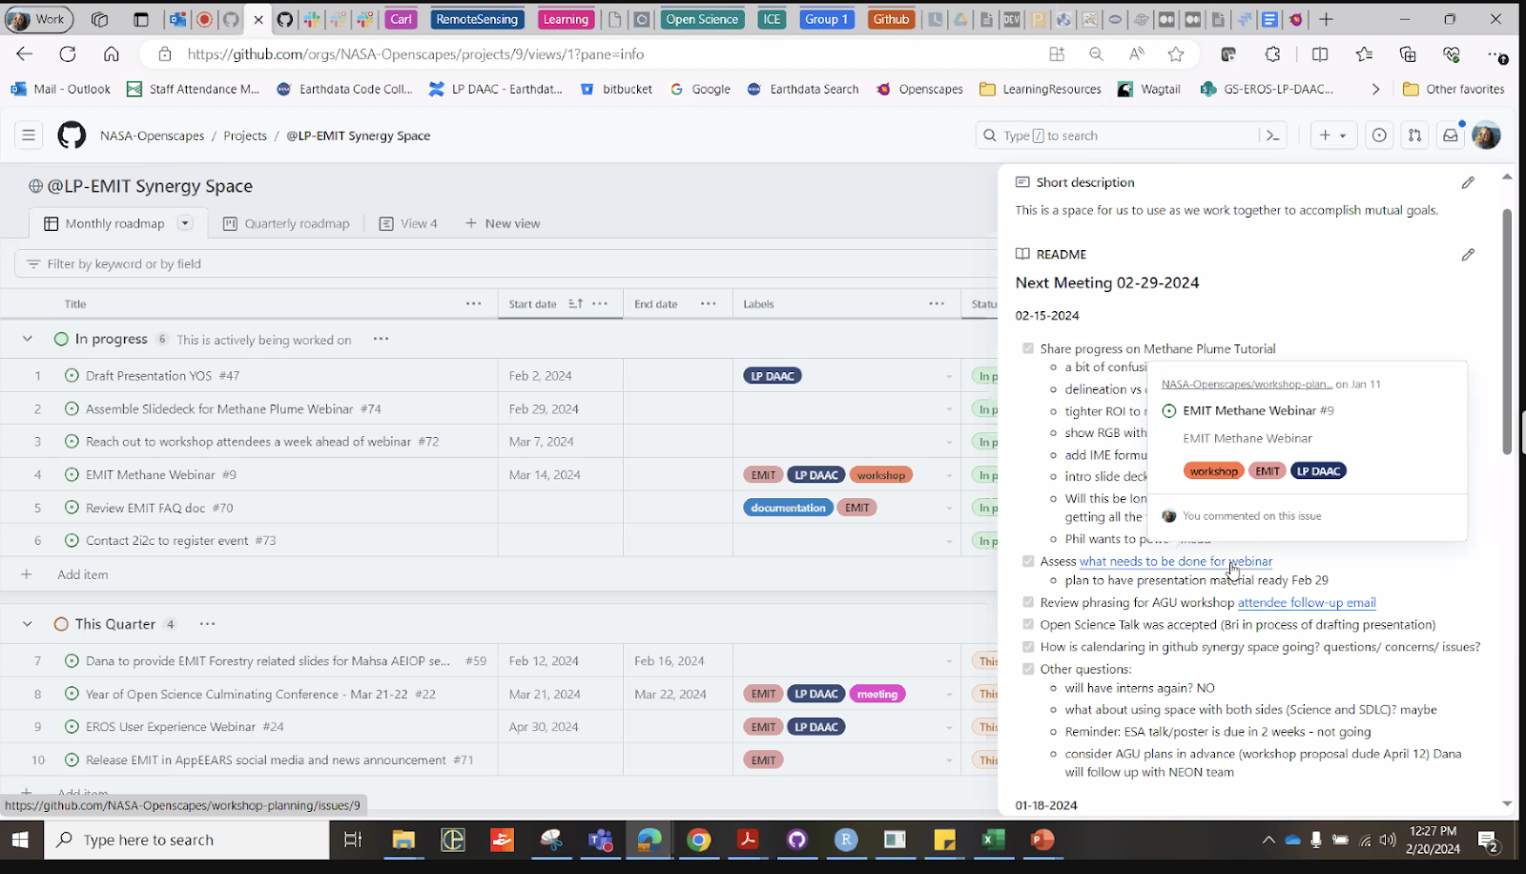Click the New view button
This screenshot has width=1526, height=874.
point(503,222)
